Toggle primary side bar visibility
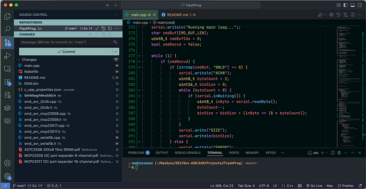Viewport: 366px width, 189px height. click(346, 5)
